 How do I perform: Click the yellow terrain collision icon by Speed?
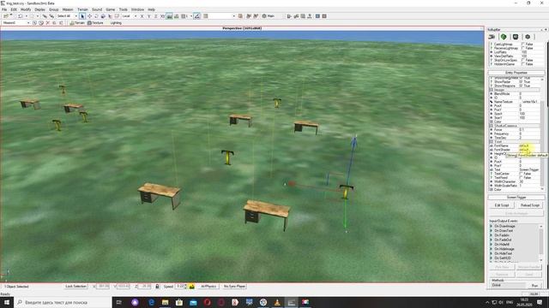pos(192,287)
